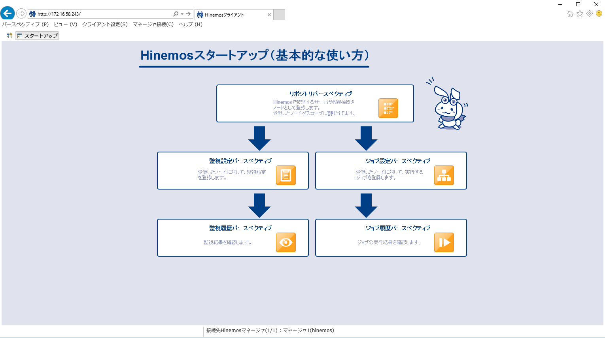Click the browser forward arrow button
The height and width of the screenshot is (338, 605).
pos(21,14)
